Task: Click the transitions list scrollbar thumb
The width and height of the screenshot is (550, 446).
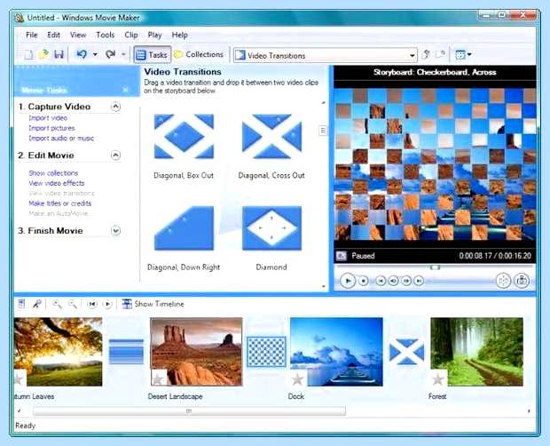Action: point(323,131)
